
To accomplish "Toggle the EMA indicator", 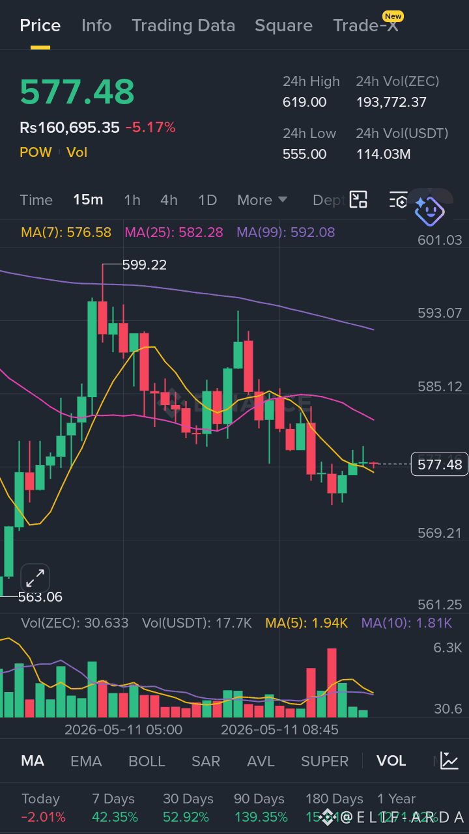I will tap(86, 761).
